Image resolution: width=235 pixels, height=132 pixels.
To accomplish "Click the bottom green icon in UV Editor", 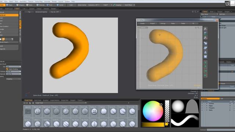I will click(205, 75).
